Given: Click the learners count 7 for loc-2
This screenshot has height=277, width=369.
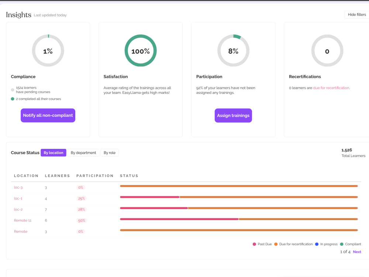Looking at the screenshot, I should [x=46, y=210].
